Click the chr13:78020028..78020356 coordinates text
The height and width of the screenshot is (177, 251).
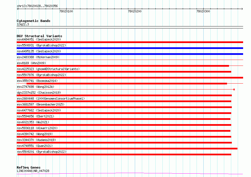37,6
